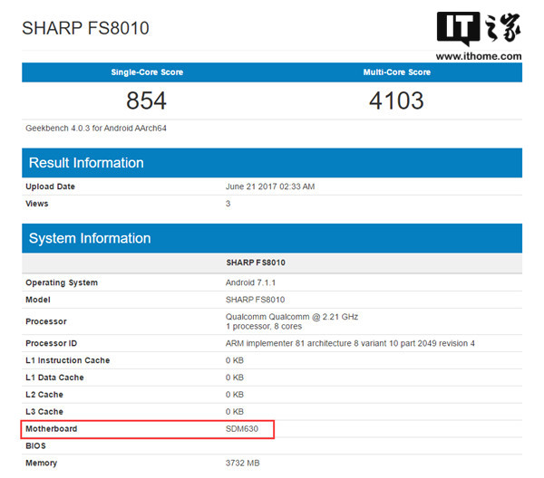Image resolution: width=544 pixels, height=478 pixels.
Task: Select the Views row label
Action: (x=37, y=204)
